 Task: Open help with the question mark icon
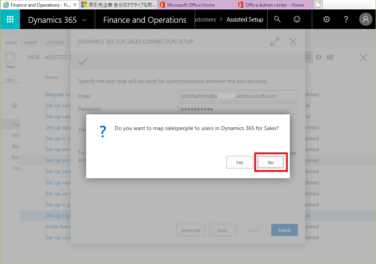[346, 19]
